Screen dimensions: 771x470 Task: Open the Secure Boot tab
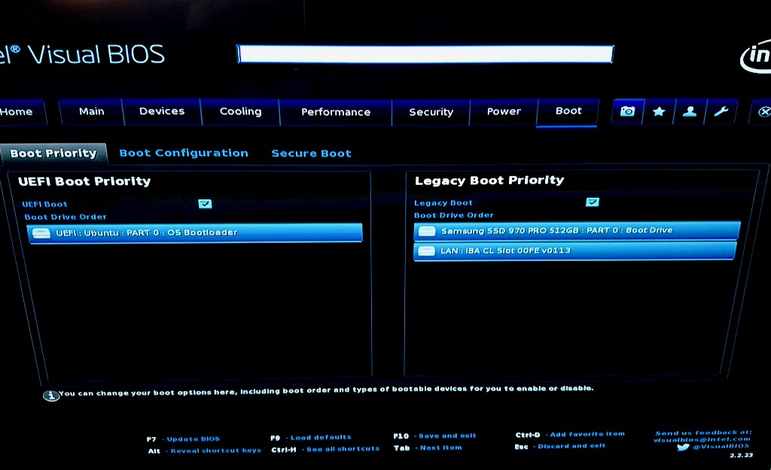(311, 153)
